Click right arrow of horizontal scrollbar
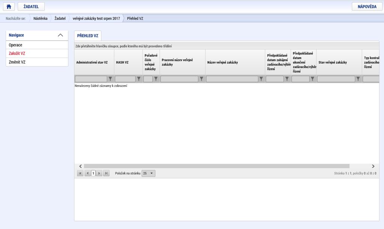The image size is (384, 229). [373, 166]
